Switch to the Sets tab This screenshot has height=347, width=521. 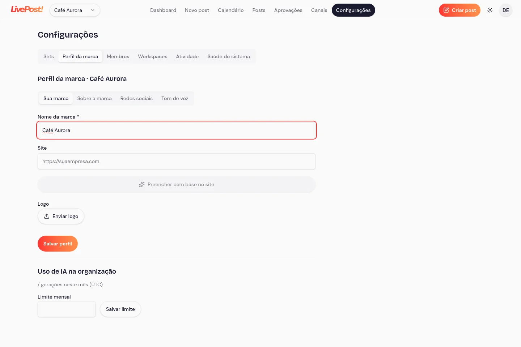[x=48, y=56]
